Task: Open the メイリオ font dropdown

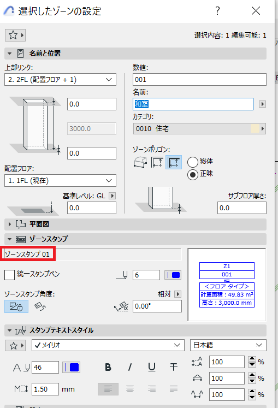Action: click(x=108, y=345)
